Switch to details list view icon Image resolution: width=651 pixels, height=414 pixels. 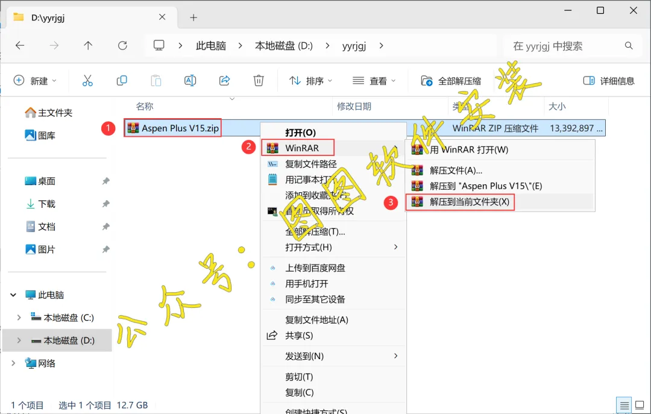tap(624, 406)
